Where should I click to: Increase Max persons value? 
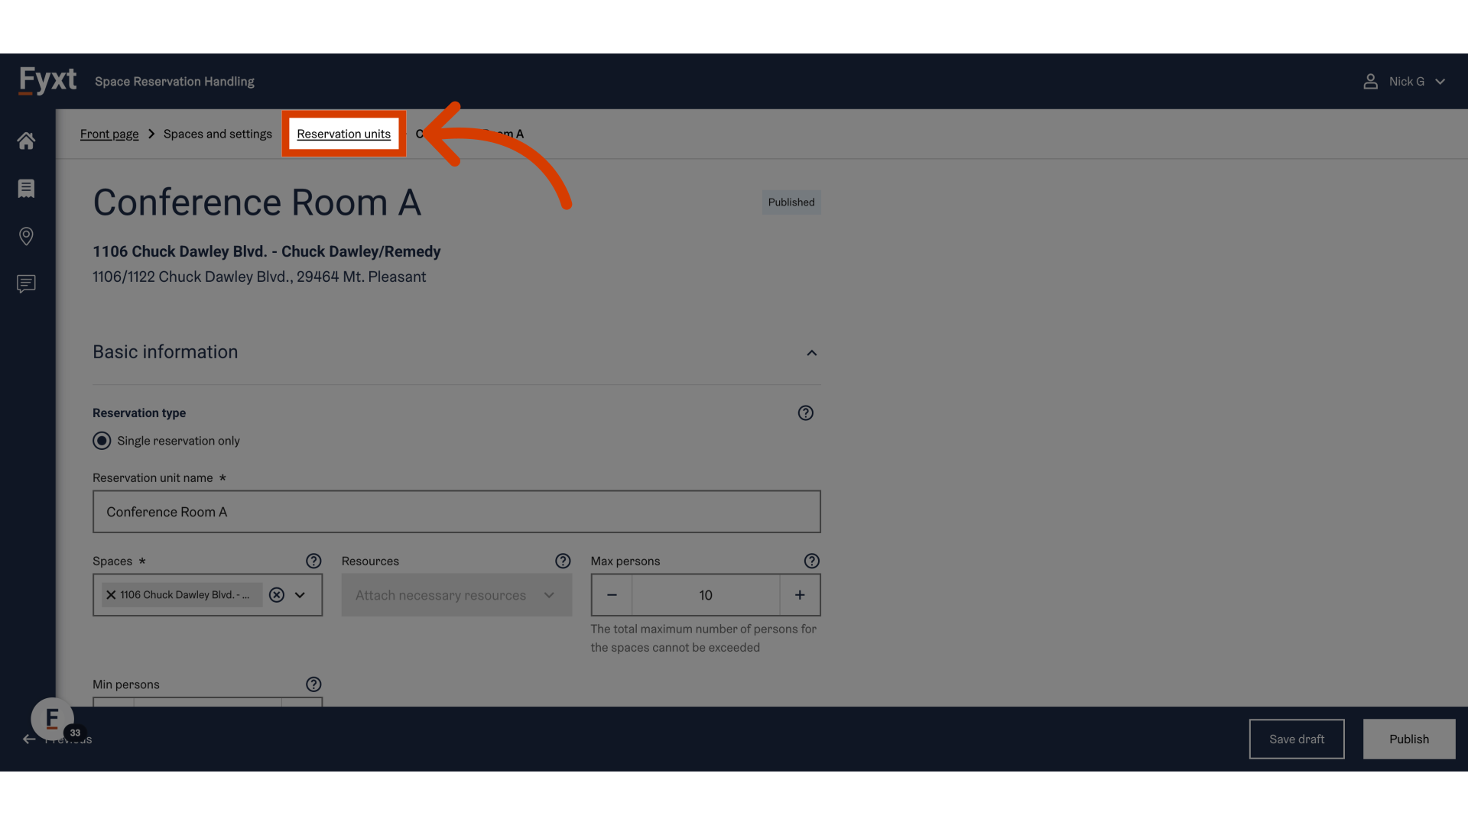(x=800, y=595)
